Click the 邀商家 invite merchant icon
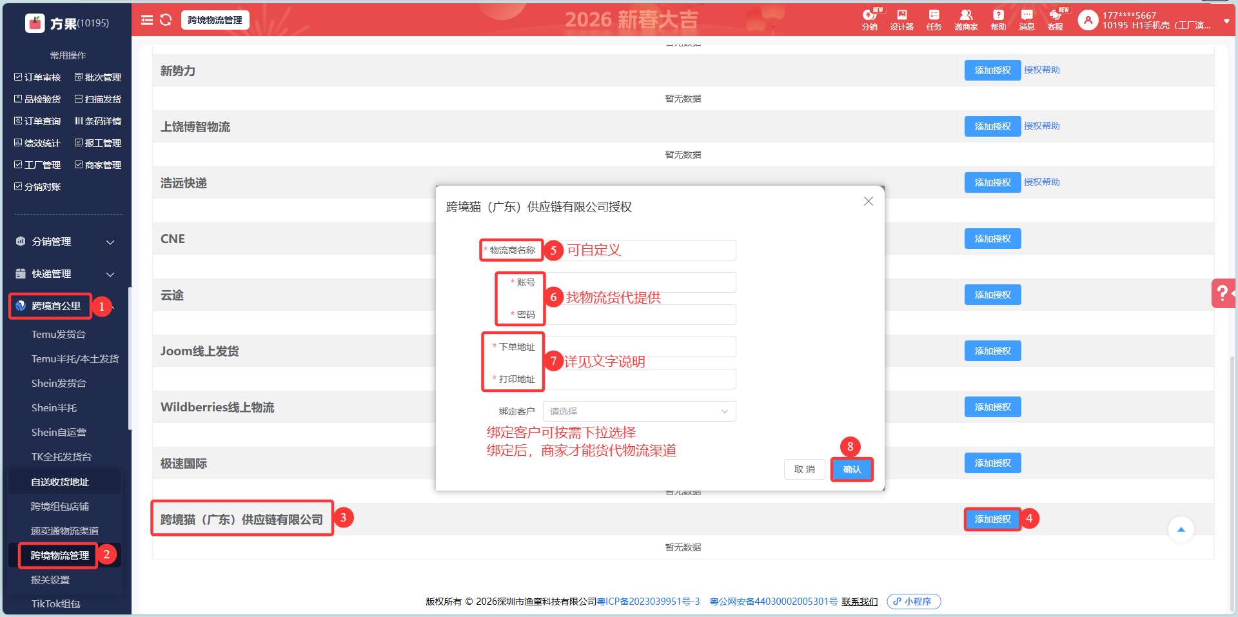This screenshot has width=1238, height=617. pyautogui.click(x=966, y=20)
